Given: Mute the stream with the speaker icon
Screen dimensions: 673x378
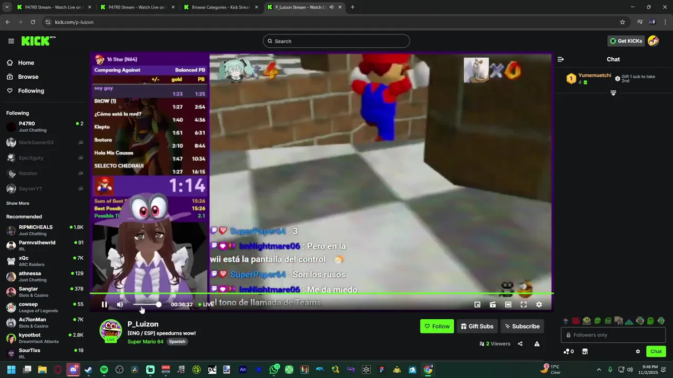Looking at the screenshot, I should [120, 304].
